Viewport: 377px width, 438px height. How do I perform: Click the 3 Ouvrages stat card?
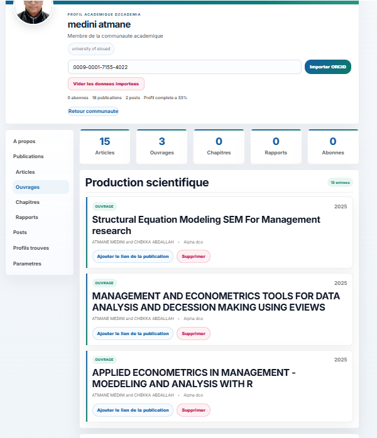click(x=161, y=146)
